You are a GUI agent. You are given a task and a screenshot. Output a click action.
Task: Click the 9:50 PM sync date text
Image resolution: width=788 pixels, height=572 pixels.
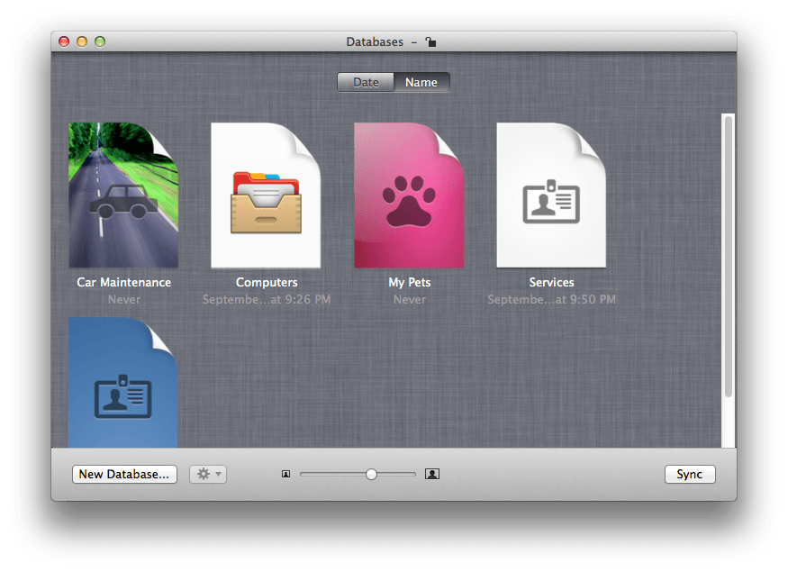(x=551, y=300)
